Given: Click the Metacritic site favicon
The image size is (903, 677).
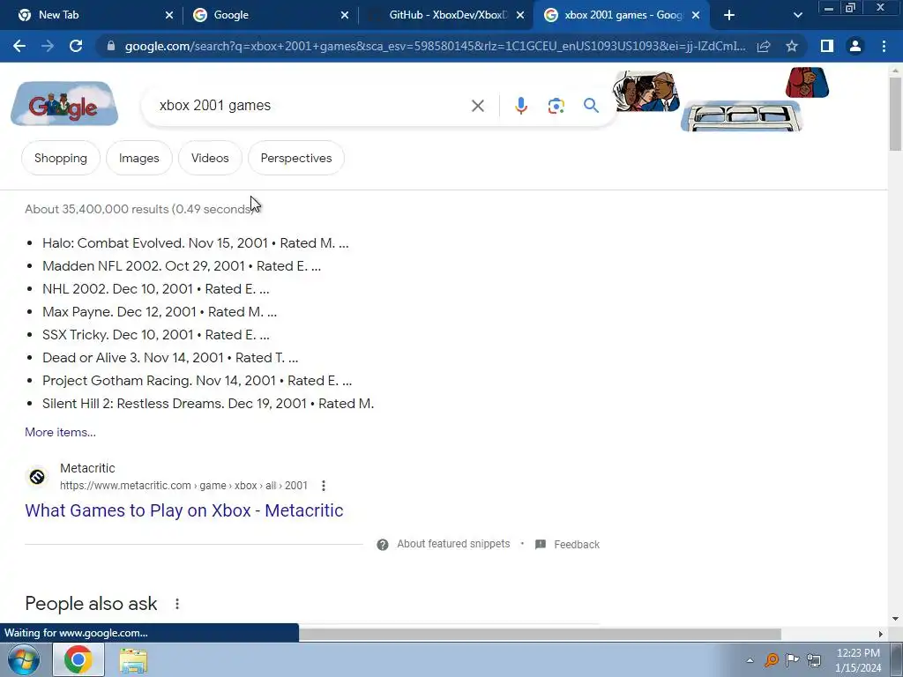Looking at the screenshot, I should [x=37, y=477].
